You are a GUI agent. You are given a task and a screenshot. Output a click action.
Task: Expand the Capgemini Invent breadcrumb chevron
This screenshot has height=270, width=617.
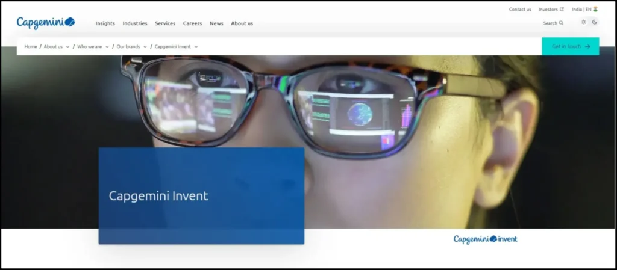click(x=196, y=46)
